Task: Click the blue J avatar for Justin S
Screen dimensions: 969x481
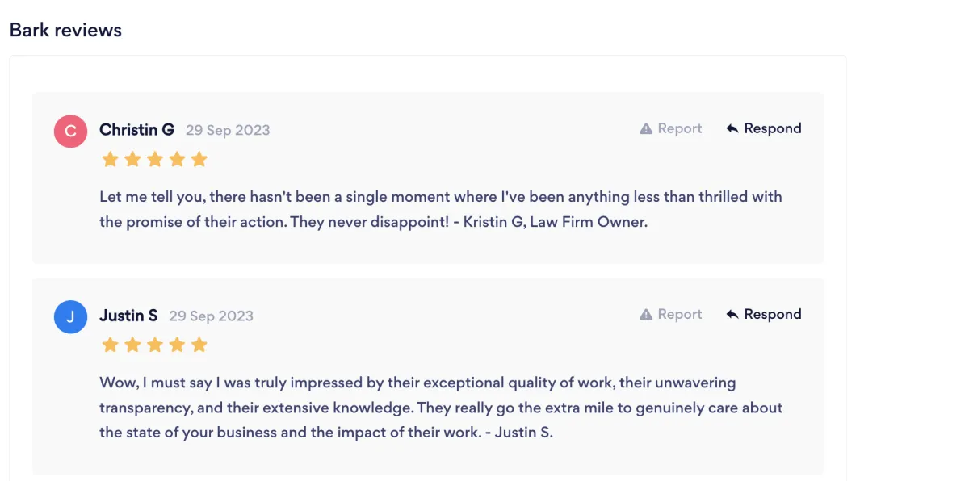Action: point(70,316)
